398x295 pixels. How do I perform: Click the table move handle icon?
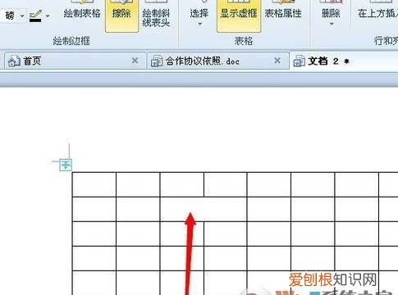(x=66, y=165)
